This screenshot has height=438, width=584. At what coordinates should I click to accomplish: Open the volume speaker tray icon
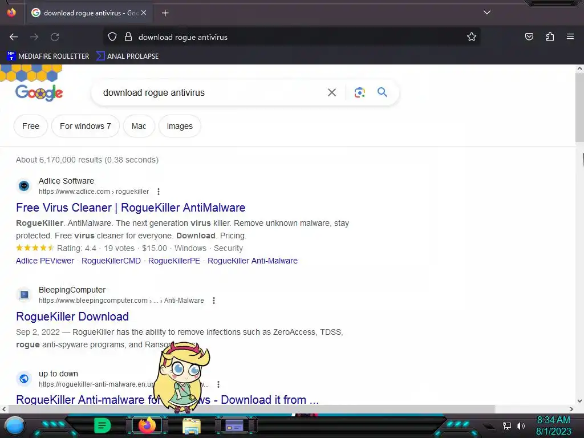(x=521, y=425)
